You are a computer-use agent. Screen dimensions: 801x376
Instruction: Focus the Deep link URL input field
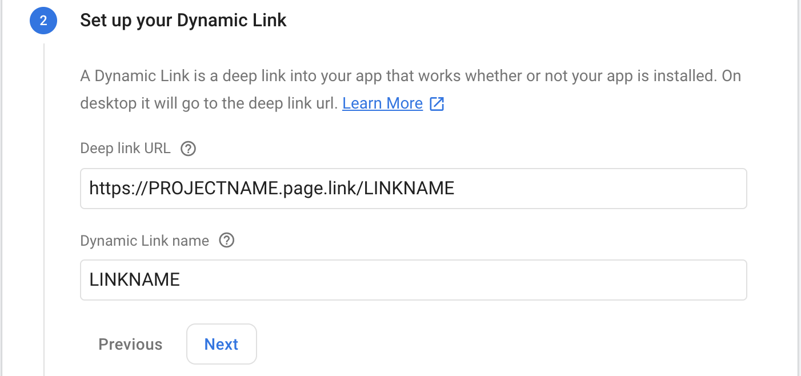pyautogui.click(x=414, y=189)
